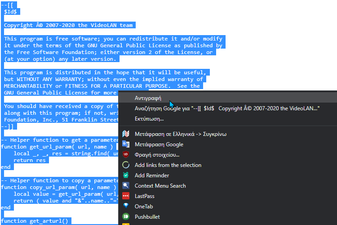Choose the OneTab menu entry
Image resolution: width=337 pixels, height=225 pixels.
coord(228,206)
